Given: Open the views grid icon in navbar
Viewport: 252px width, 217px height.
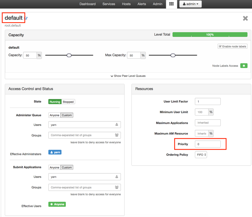Looking at the screenshot, I should coord(171,4).
